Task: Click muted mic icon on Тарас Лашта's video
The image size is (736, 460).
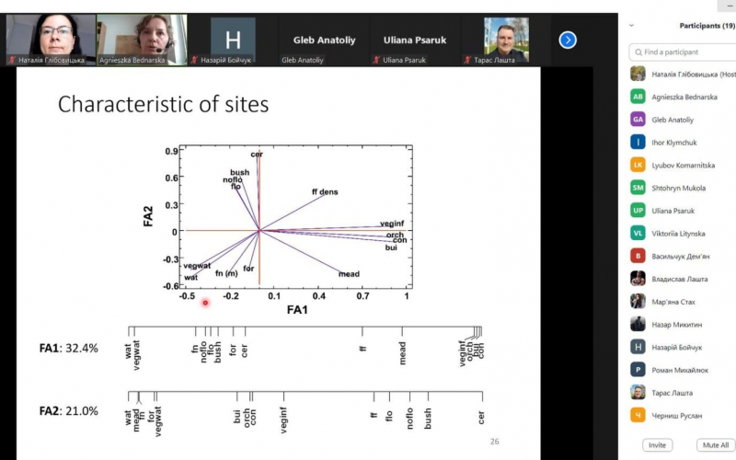Action: coord(467,60)
